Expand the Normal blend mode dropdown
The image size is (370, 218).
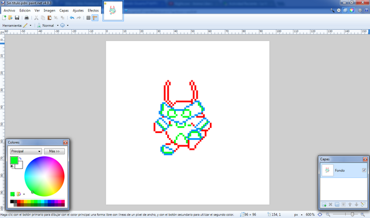(58, 25)
